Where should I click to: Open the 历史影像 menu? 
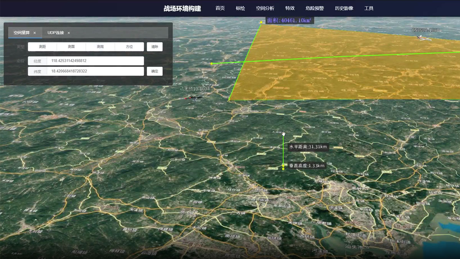tap(344, 8)
